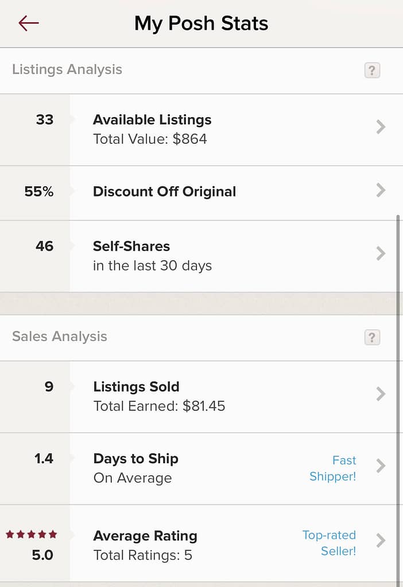This screenshot has height=587, width=403.
Task: Tap the Average Rating label
Action: [145, 536]
